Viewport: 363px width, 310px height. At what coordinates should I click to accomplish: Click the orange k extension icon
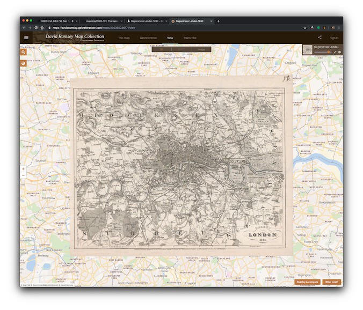(x=324, y=28)
